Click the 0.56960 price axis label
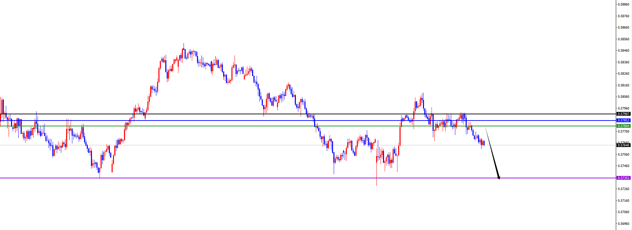 click(624, 223)
